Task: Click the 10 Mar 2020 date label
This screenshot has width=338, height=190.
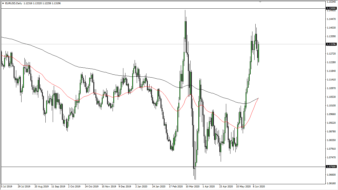Action: (192, 187)
